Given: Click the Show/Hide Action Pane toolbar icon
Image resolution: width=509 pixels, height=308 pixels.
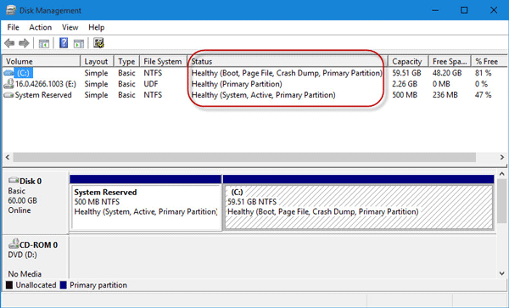Looking at the screenshot, I should [x=79, y=43].
